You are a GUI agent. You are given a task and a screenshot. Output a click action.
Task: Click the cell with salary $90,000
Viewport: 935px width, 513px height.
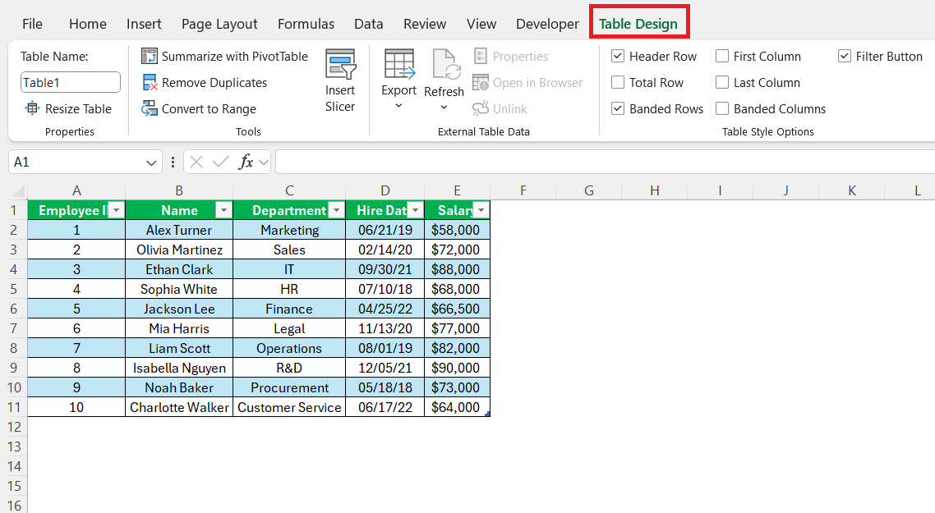coord(457,368)
